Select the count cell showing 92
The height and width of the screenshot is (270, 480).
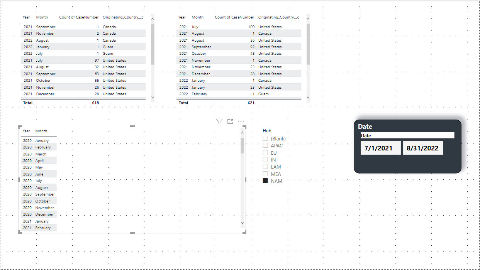252,47
